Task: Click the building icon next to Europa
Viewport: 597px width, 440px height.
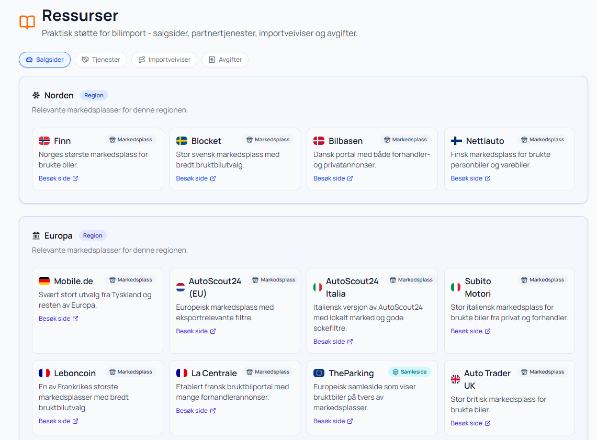Action: click(36, 235)
